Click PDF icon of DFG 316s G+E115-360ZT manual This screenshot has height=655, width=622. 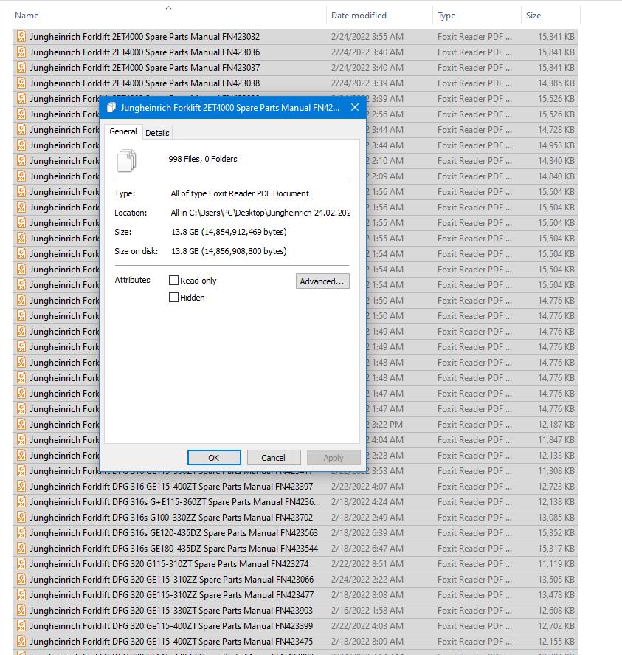click(21, 501)
